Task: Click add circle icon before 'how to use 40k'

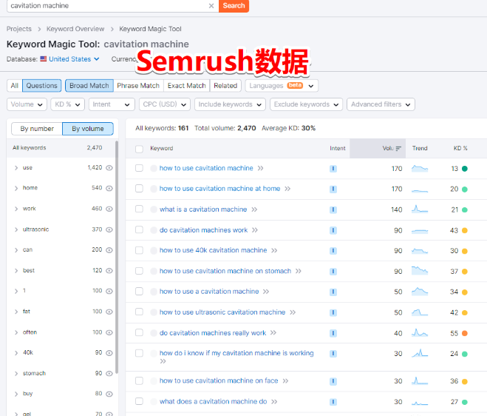Action: (x=154, y=250)
